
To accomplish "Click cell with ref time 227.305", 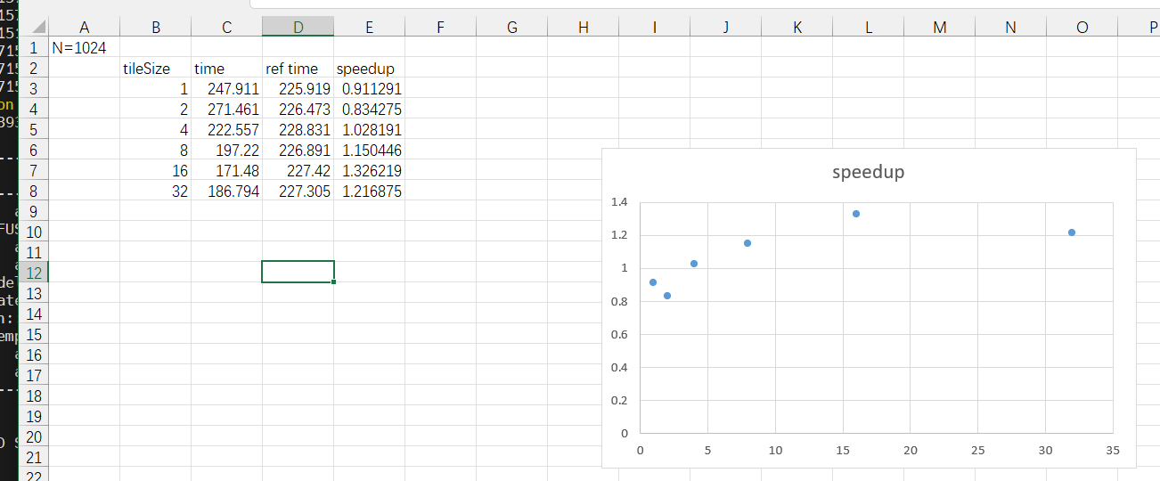I will coord(298,192).
